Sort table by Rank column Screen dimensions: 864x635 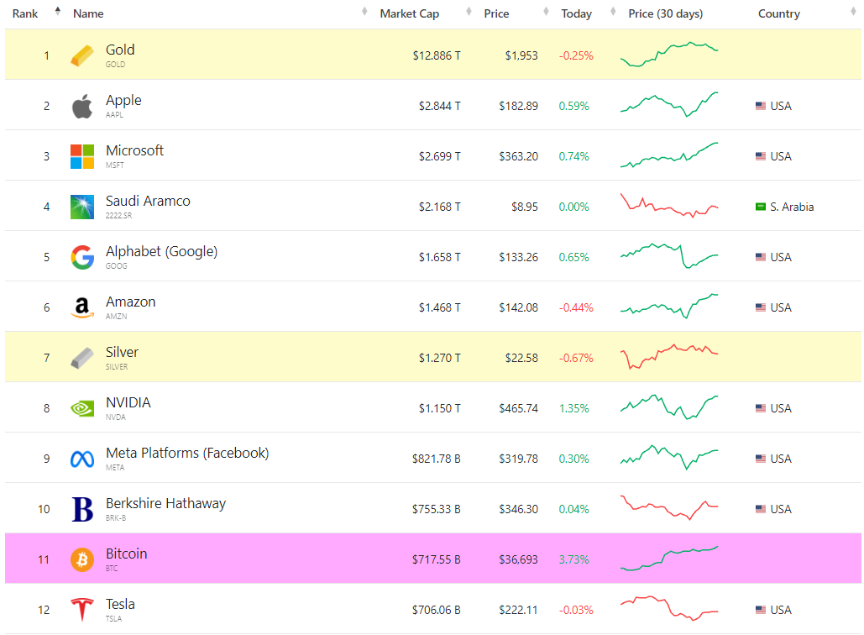(25, 13)
